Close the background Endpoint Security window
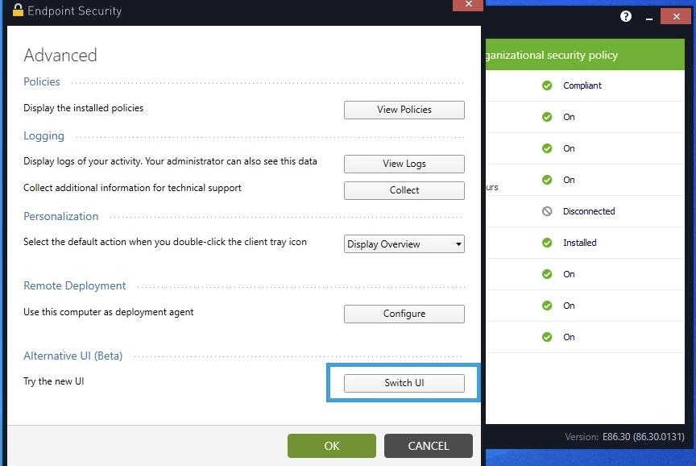Screen dimensions: 696x466 [x=676, y=16]
